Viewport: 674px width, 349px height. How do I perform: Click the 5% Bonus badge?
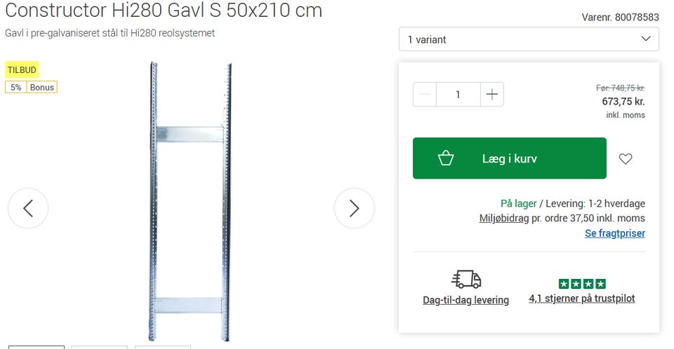[31, 87]
